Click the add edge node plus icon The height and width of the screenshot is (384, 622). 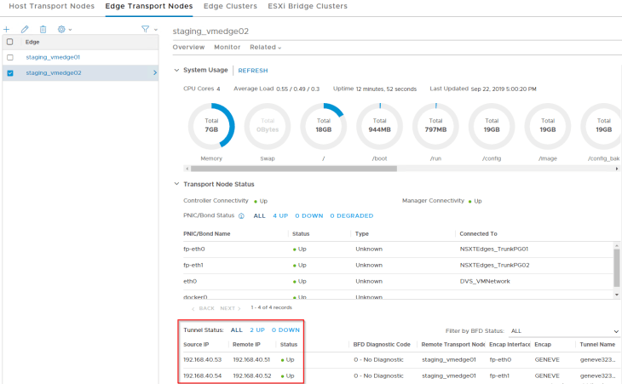(7, 29)
